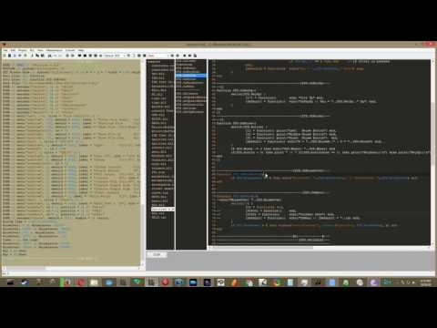Click the code editor horizontal scrollbar
Viewport: 437px width, 328px height.
[320, 248]
